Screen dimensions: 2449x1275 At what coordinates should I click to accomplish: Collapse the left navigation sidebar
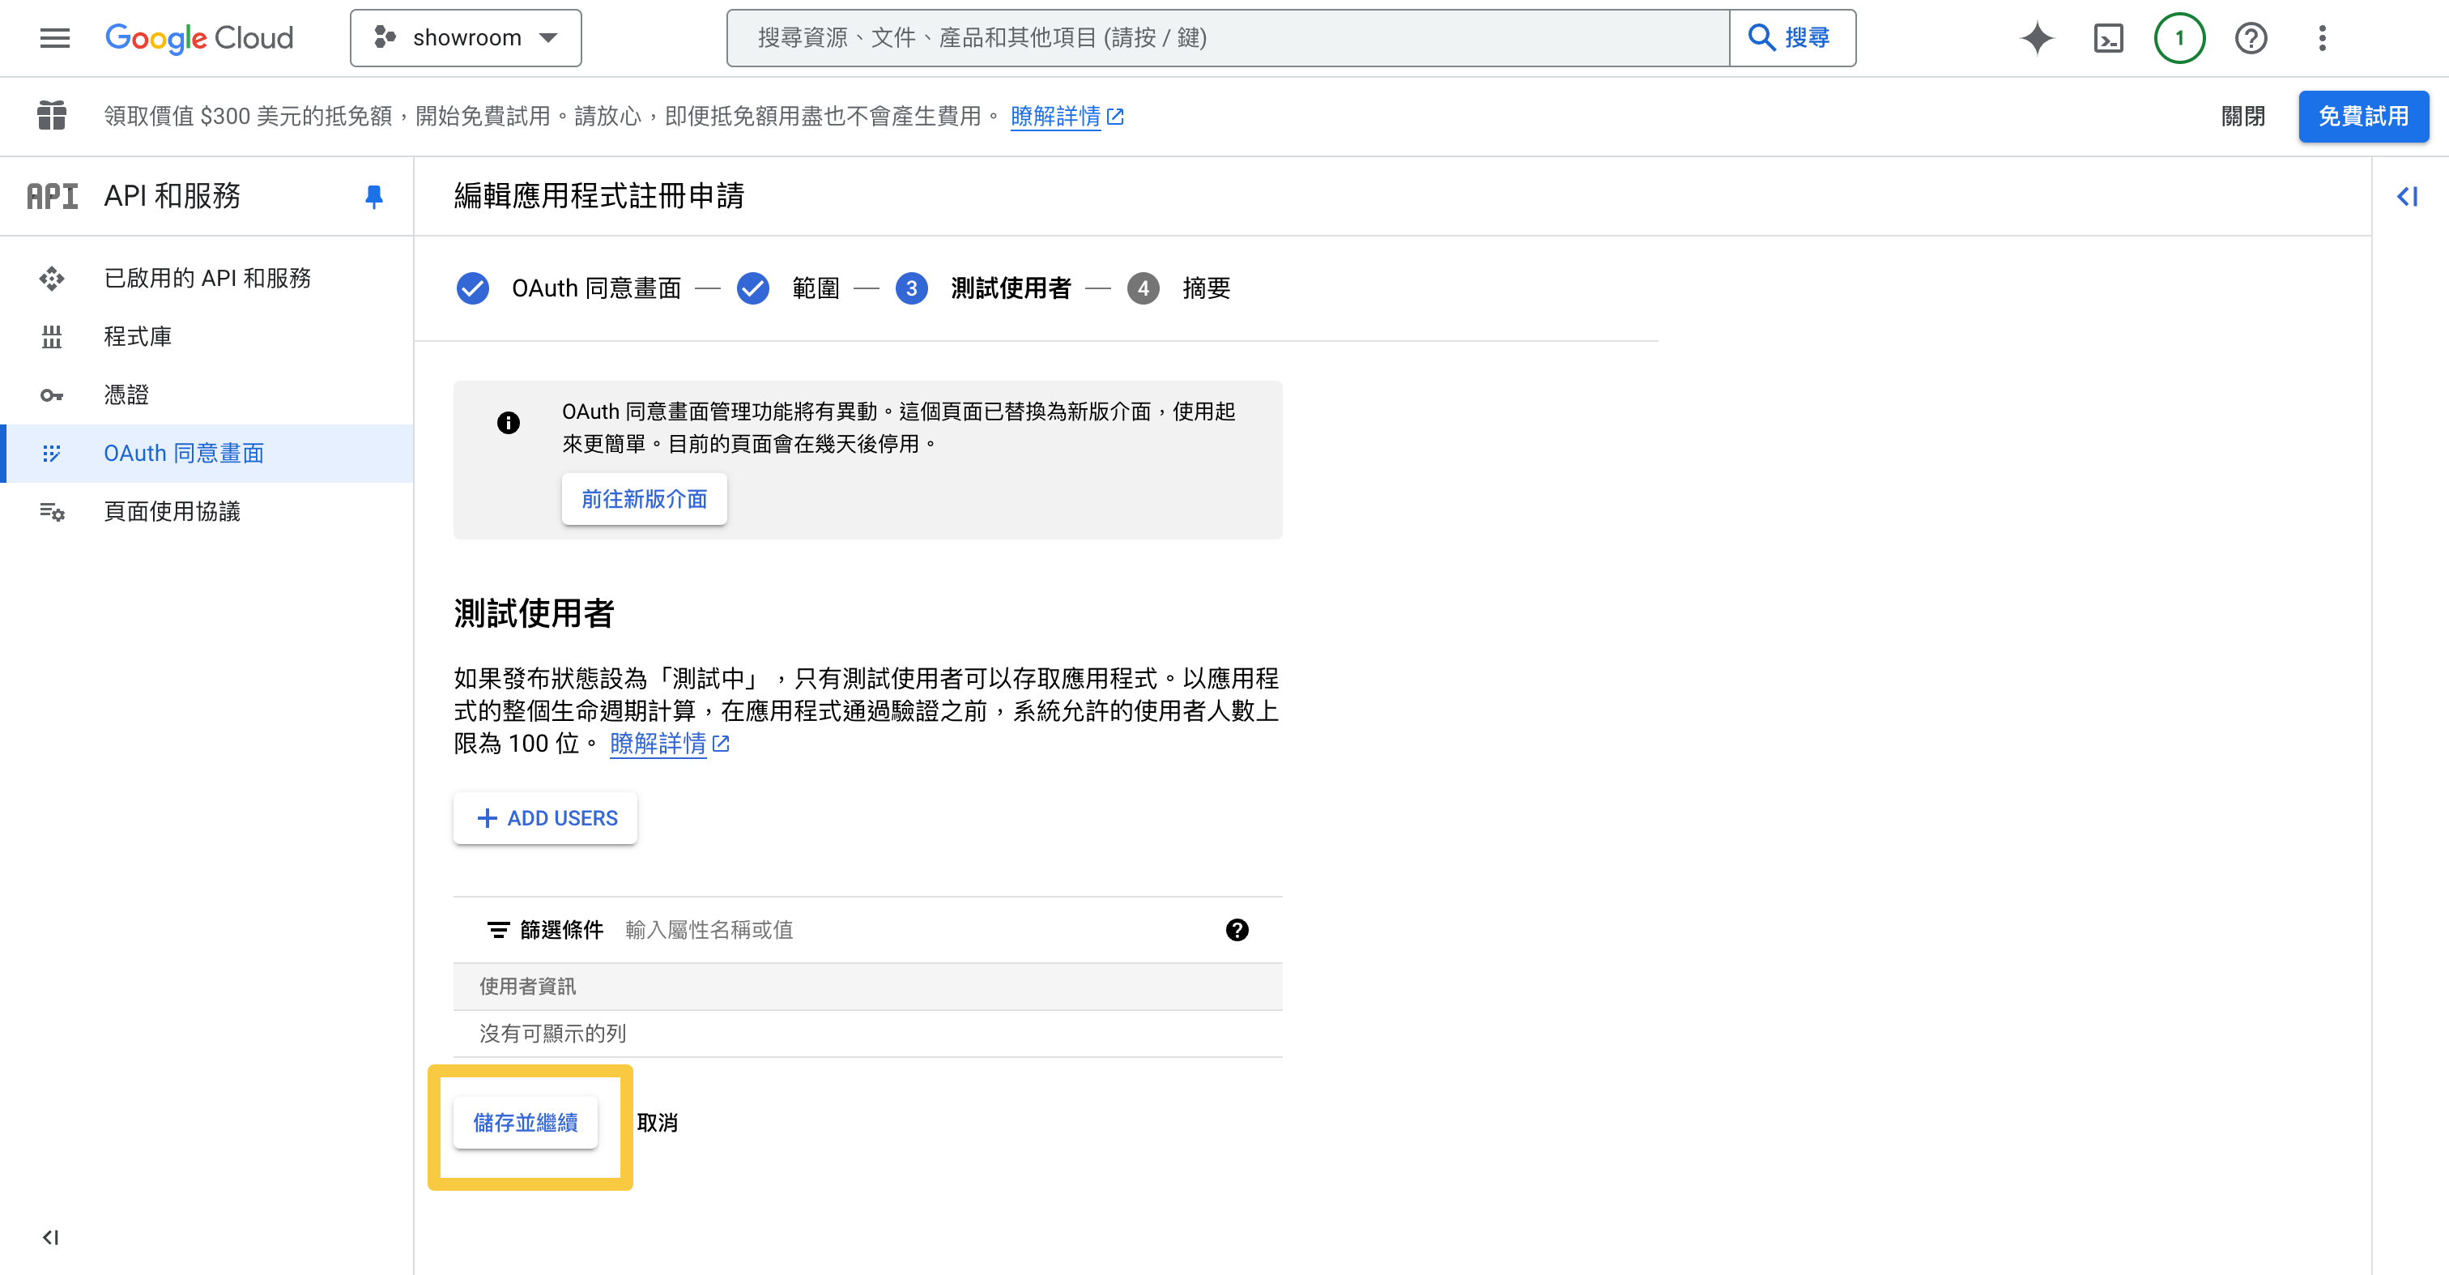pyautogui.click(x=50, y=1237)
